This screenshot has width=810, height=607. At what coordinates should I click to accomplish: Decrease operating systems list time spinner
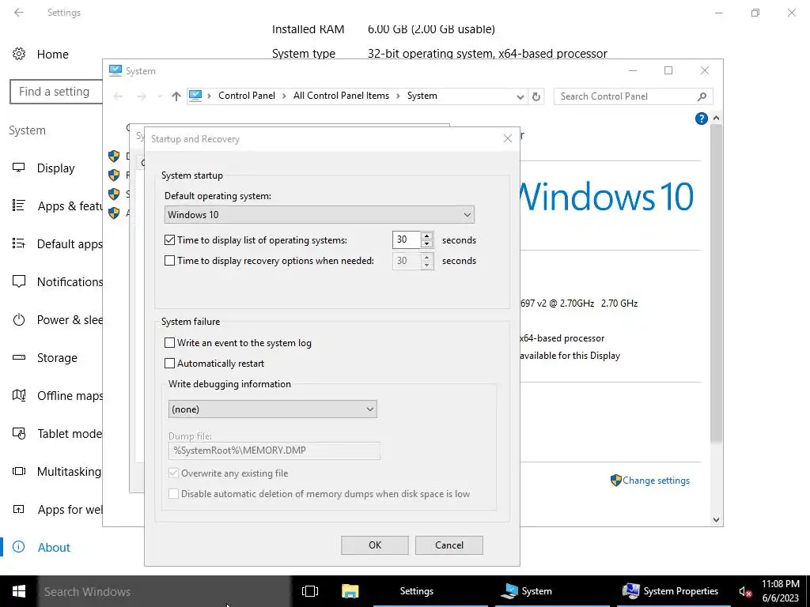[x=426, y=244]
